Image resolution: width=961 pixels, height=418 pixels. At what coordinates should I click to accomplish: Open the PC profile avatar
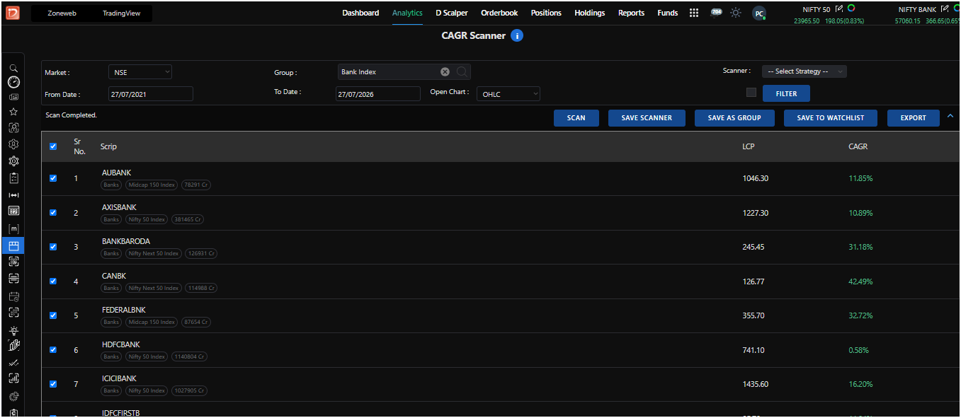pyautogui.click(x=758, y=13)
